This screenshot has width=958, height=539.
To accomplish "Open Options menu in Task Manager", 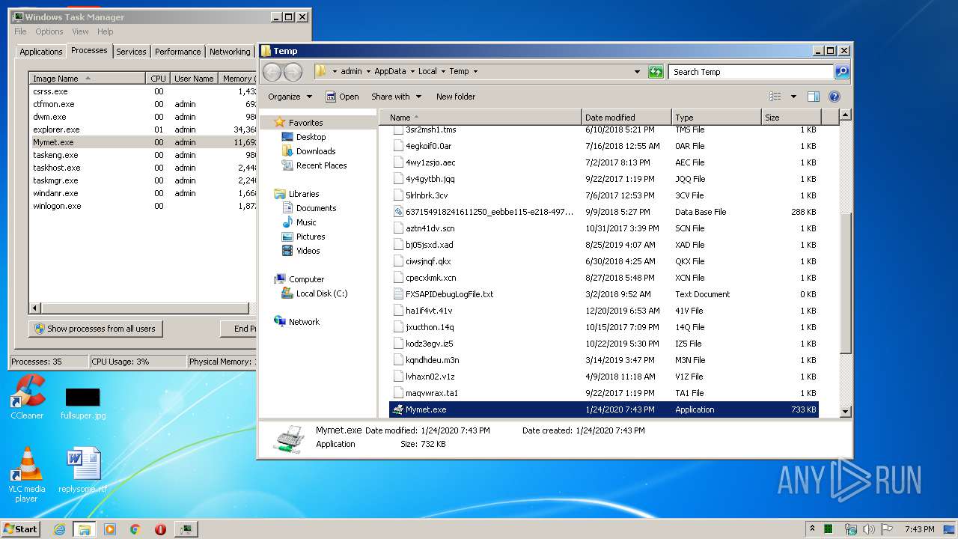I will tap(49, 31).
